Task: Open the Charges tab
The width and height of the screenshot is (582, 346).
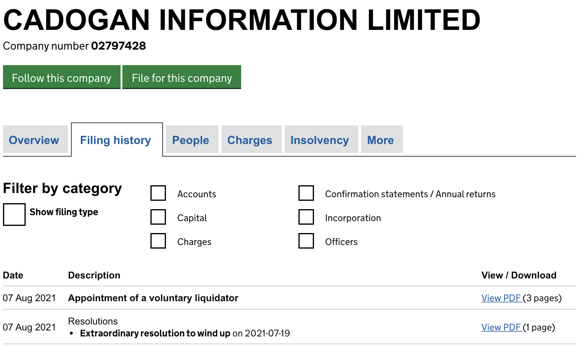Action: pos(250,140)
